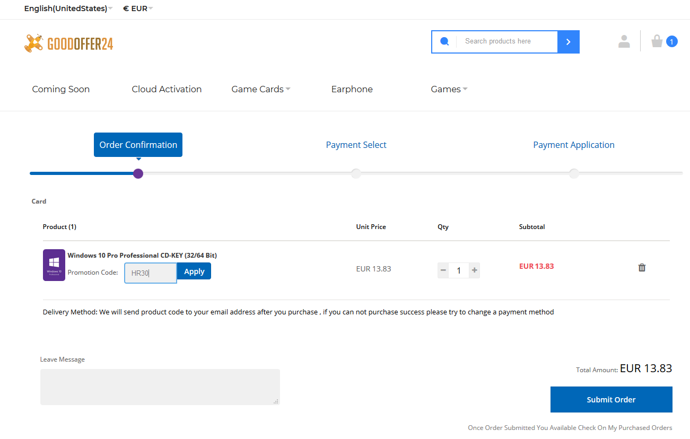Click the Windows 10 Pro product thumbnail
690x439 pixels.
54,265
